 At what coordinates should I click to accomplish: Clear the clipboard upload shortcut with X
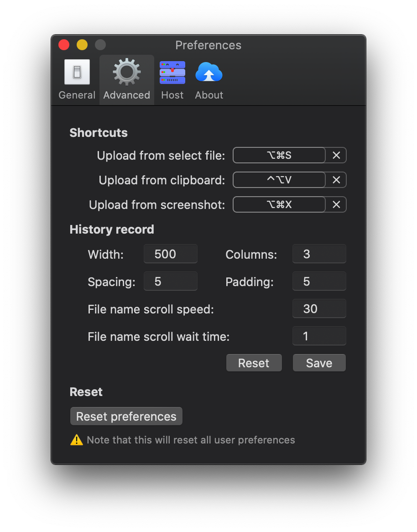[x=336, y=180]
